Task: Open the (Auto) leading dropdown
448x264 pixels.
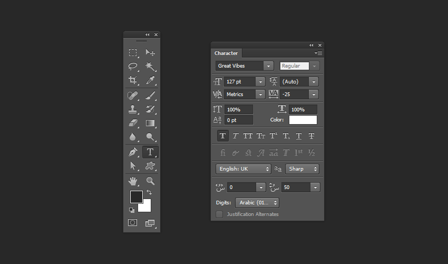Action: 314,82
